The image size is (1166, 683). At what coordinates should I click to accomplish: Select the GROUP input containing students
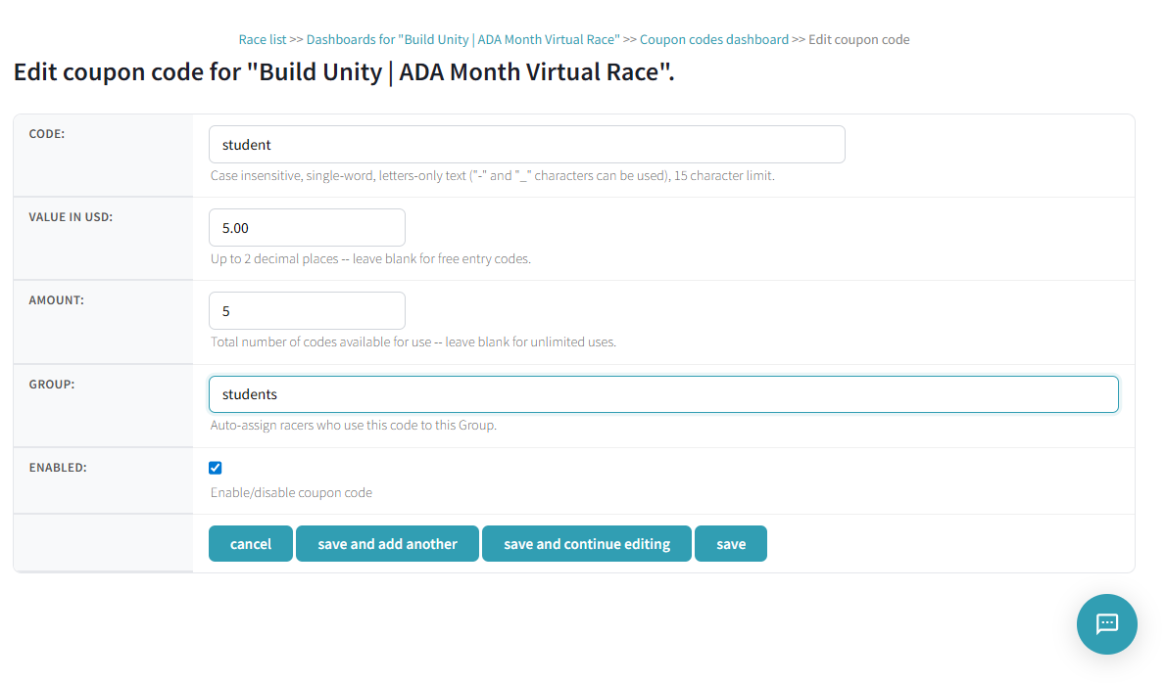click(662, 393)
